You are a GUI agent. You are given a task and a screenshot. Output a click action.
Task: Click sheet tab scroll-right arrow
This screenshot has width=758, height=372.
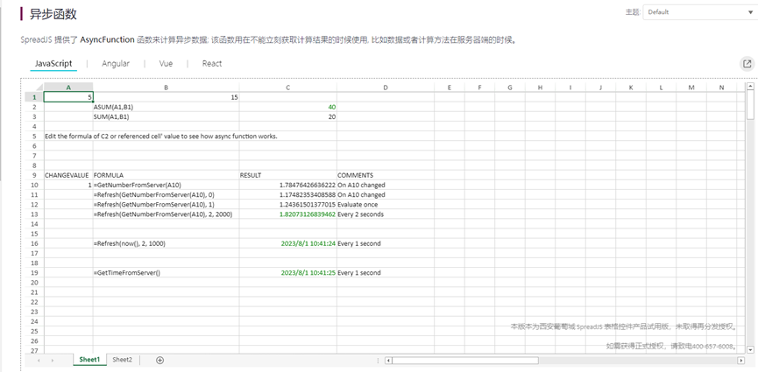pos(53,361)
